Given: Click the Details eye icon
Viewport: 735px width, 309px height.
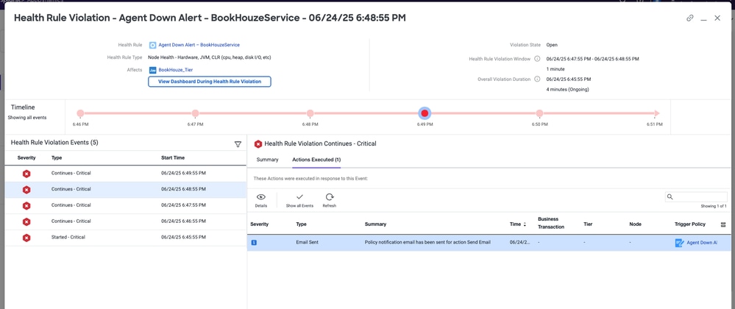Looking at the screenshot, I should coord(261,197).
